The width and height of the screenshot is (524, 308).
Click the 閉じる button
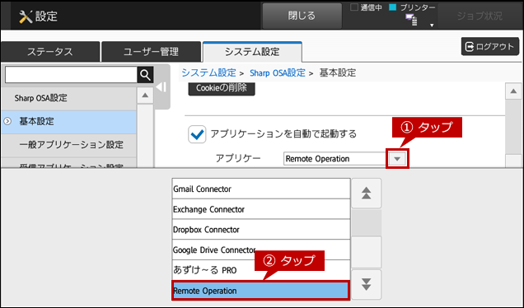(302, 16)
